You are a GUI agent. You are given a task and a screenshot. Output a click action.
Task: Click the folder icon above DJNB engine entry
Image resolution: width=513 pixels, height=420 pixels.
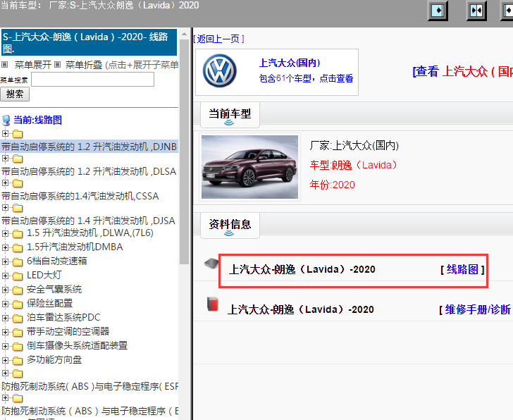coord(18,134)
